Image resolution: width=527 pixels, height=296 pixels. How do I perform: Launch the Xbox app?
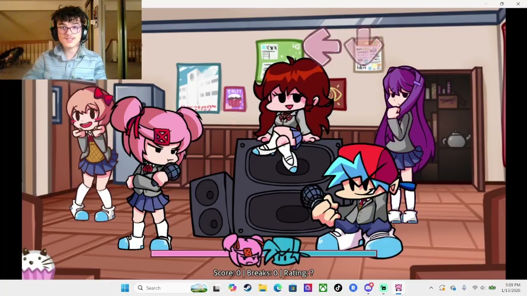(x=323, y=288)
